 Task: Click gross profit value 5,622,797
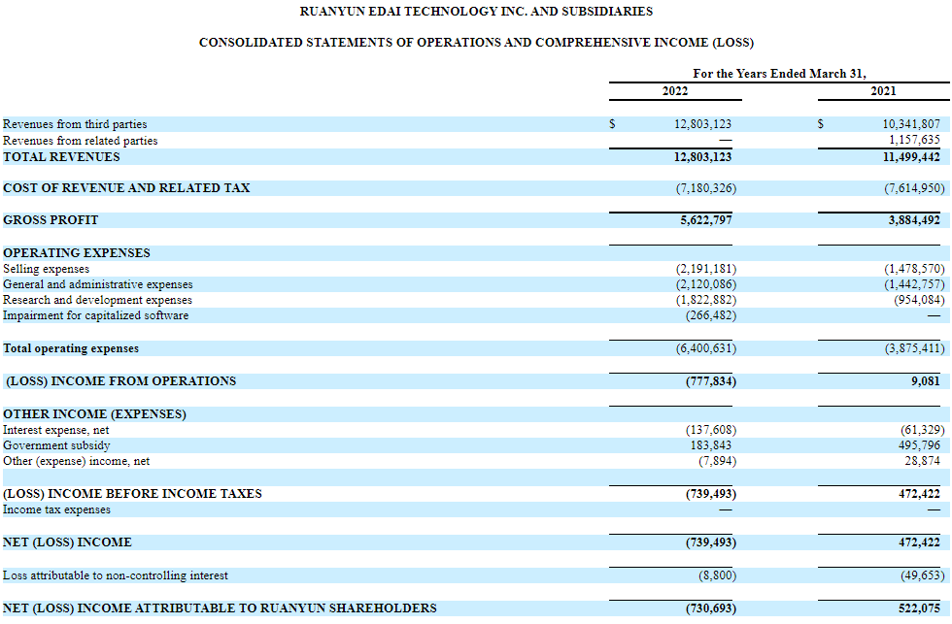point(706,220)
